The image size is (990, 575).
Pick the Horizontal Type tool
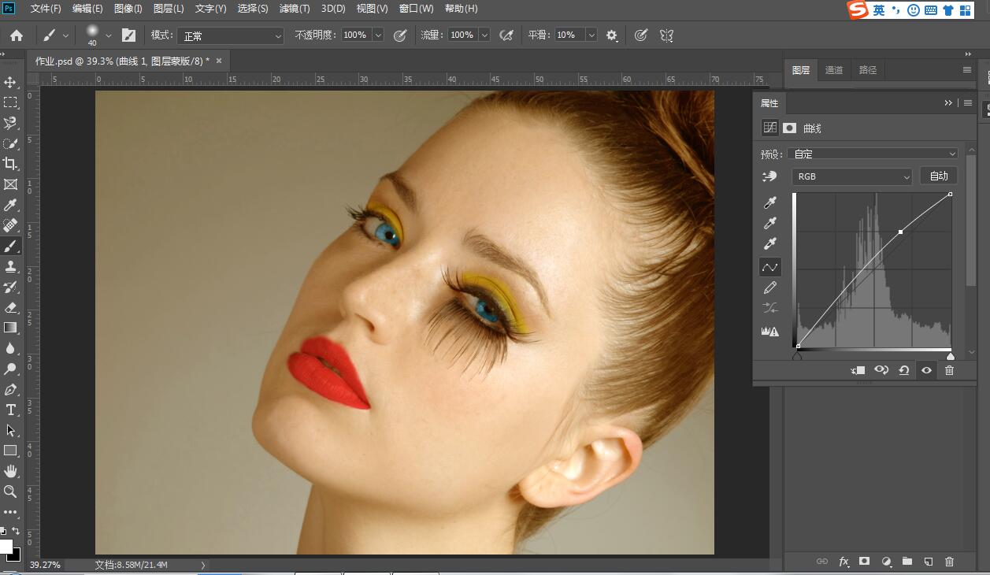coord(10,410)
